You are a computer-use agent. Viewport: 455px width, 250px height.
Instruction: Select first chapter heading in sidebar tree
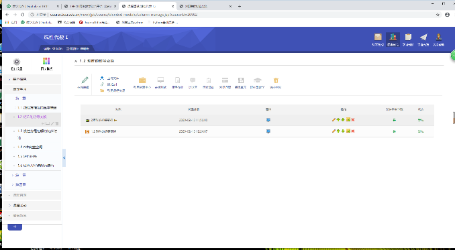point(21,99)
